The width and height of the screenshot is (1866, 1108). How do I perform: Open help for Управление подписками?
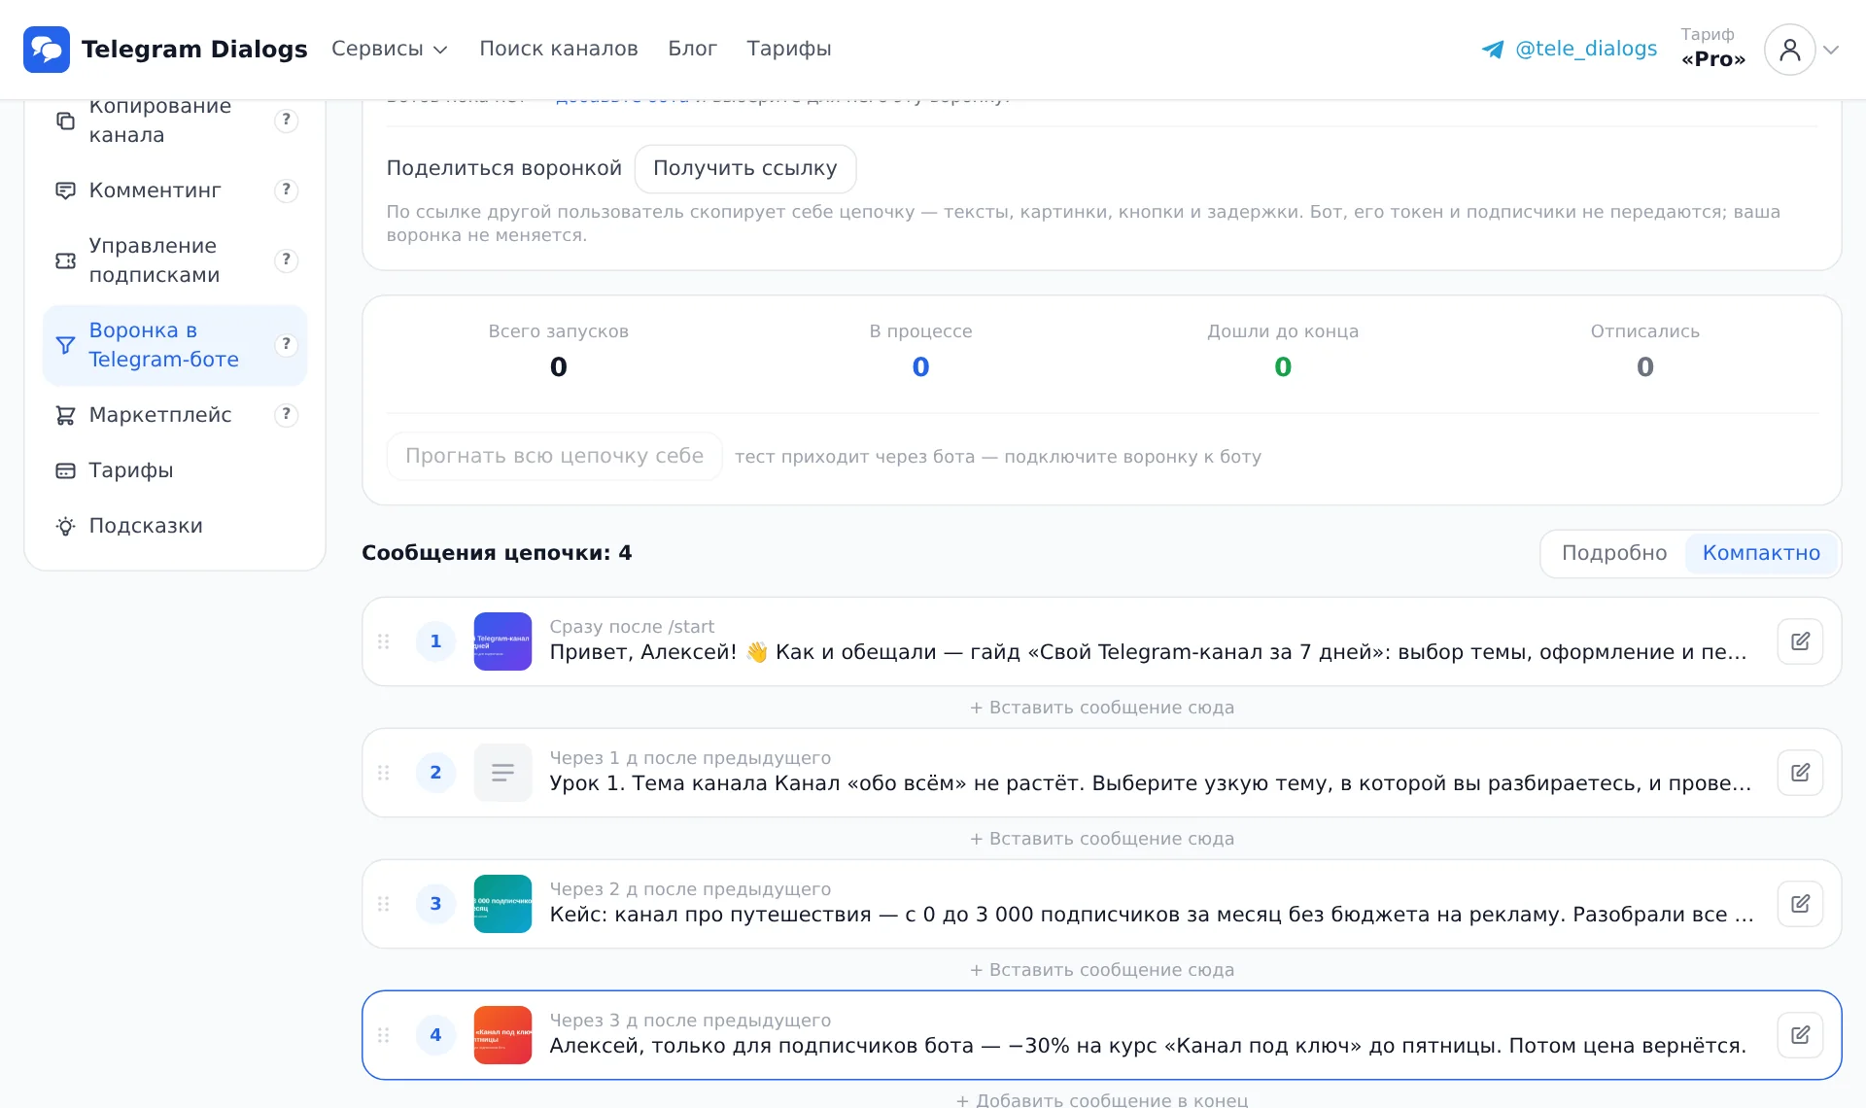pos(286,260)
